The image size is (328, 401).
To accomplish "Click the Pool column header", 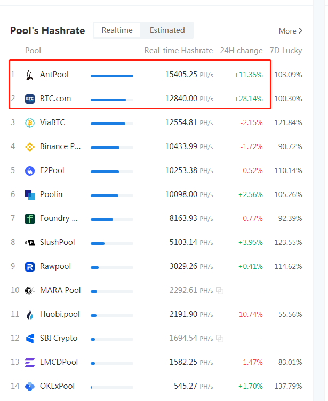I will coord(33,51).
